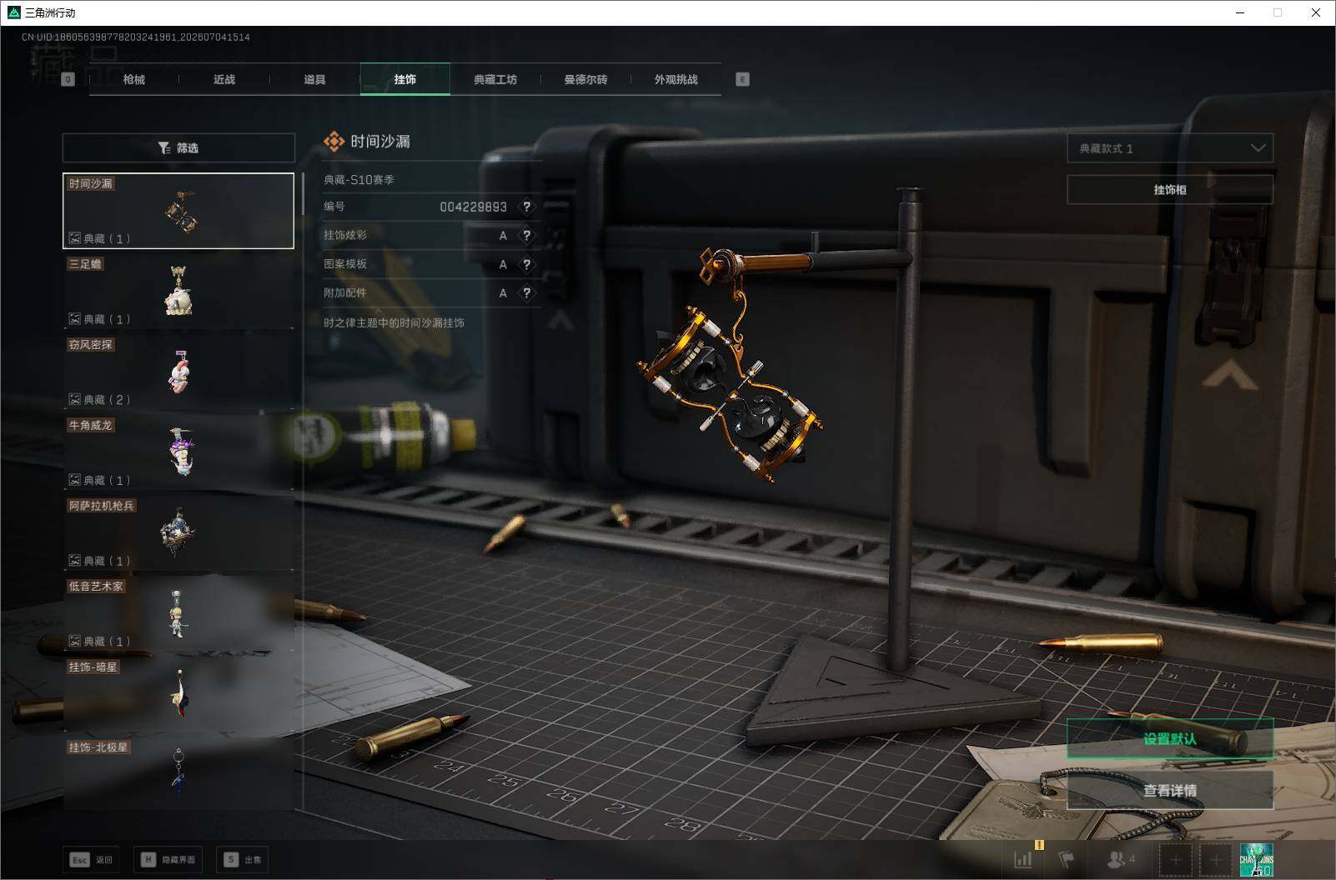1336x880 pixels.
Task: Expand the 典藏款式 1 dropdown
Action: click(x=1170, y=148)
